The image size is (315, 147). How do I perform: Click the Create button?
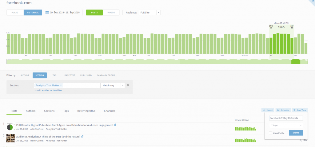[296, 133]
